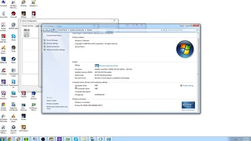251x141 pixels.
Task: Open the Windows Experience Index link
Action: pyautogui.click(x=109, y=66)
